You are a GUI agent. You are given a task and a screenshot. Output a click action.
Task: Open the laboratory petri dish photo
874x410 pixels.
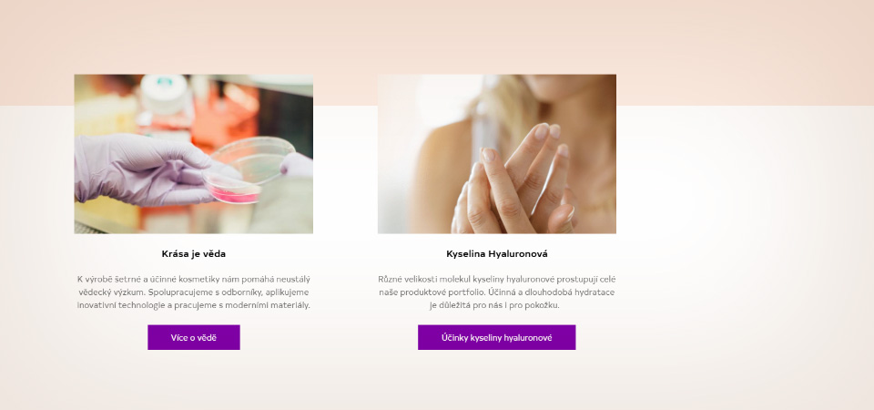tap(193, 154)
